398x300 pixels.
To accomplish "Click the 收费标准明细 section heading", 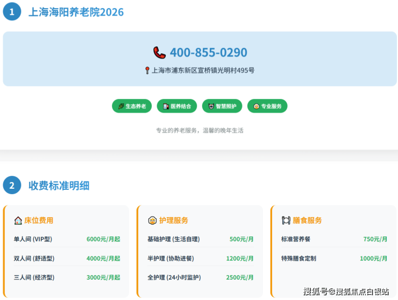I will [x=59, y=186].
